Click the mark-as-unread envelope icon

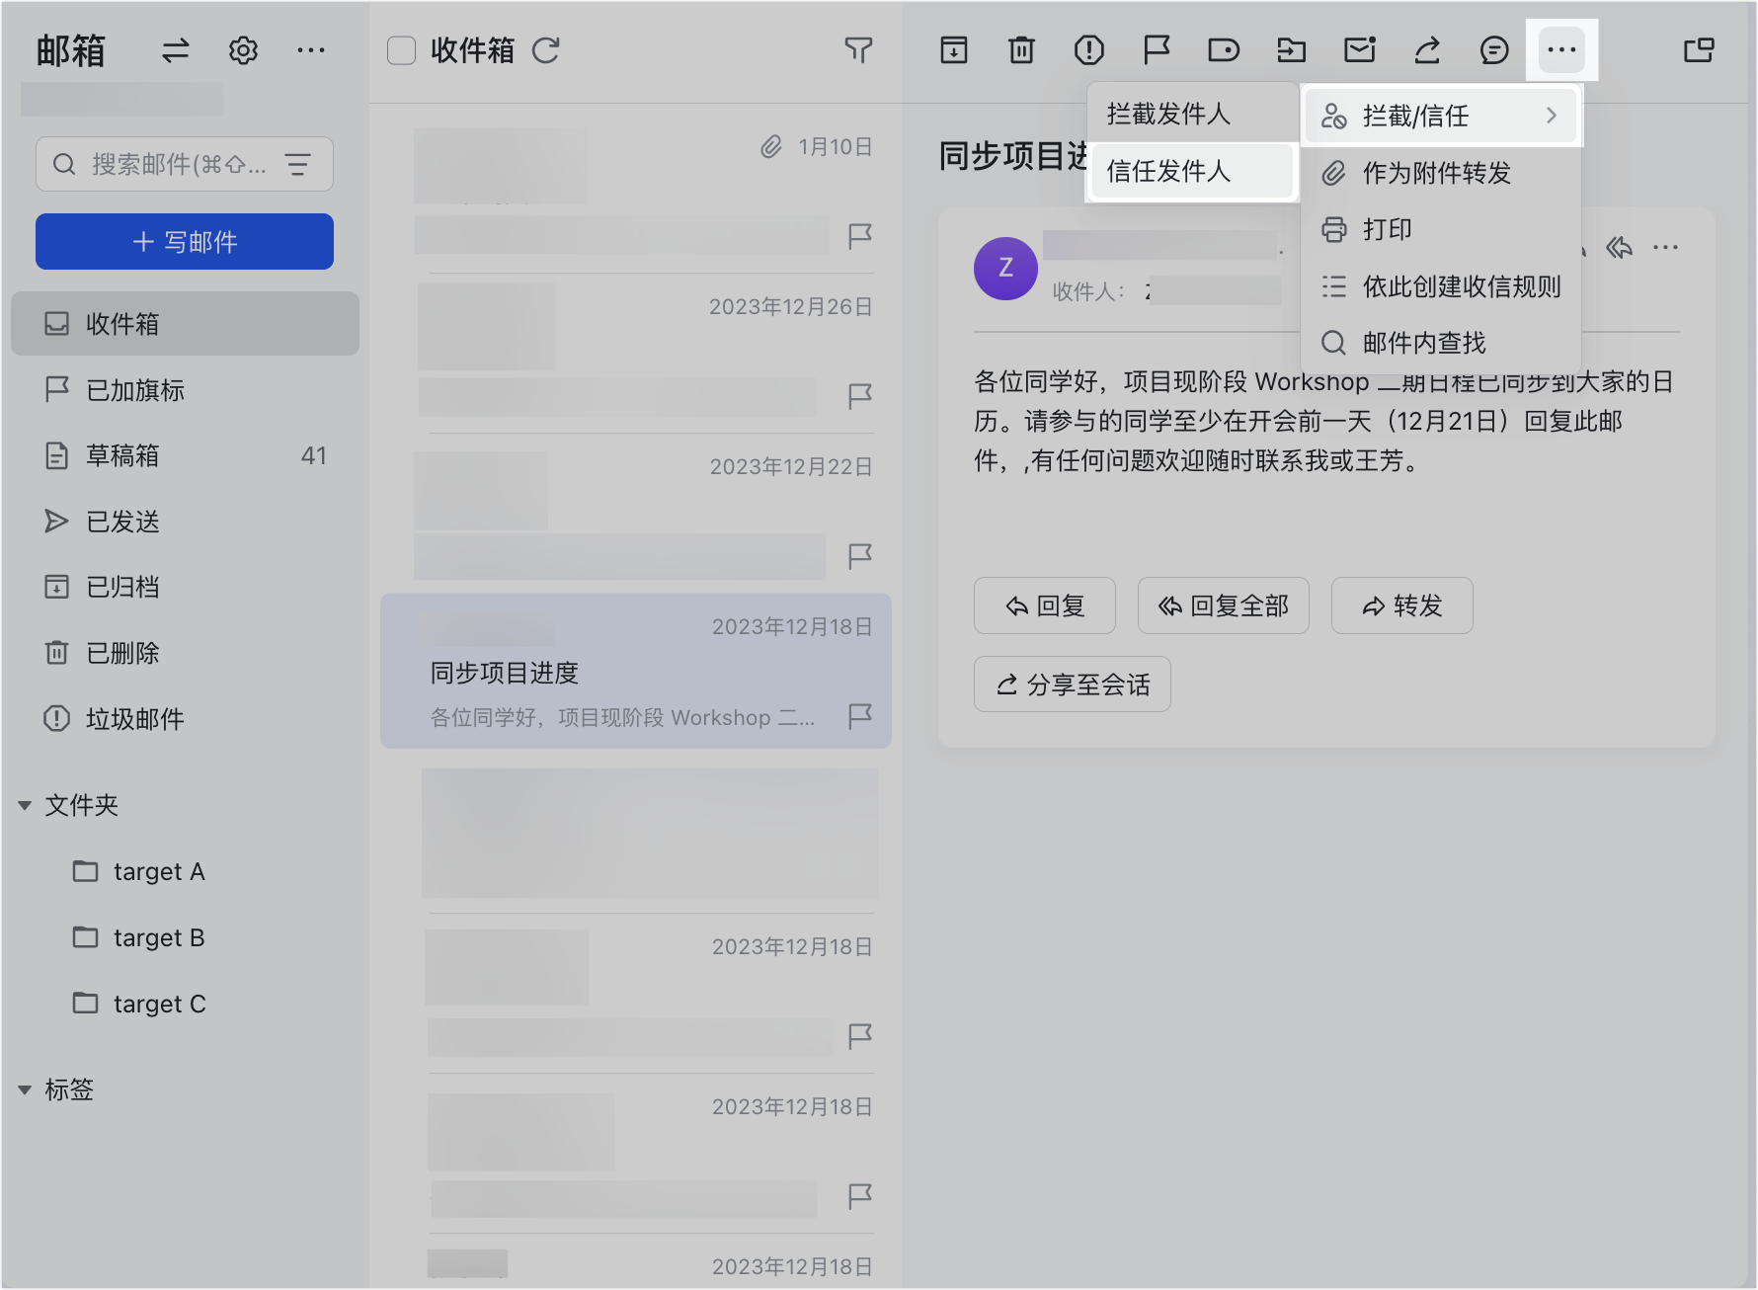pos(1359,49)
